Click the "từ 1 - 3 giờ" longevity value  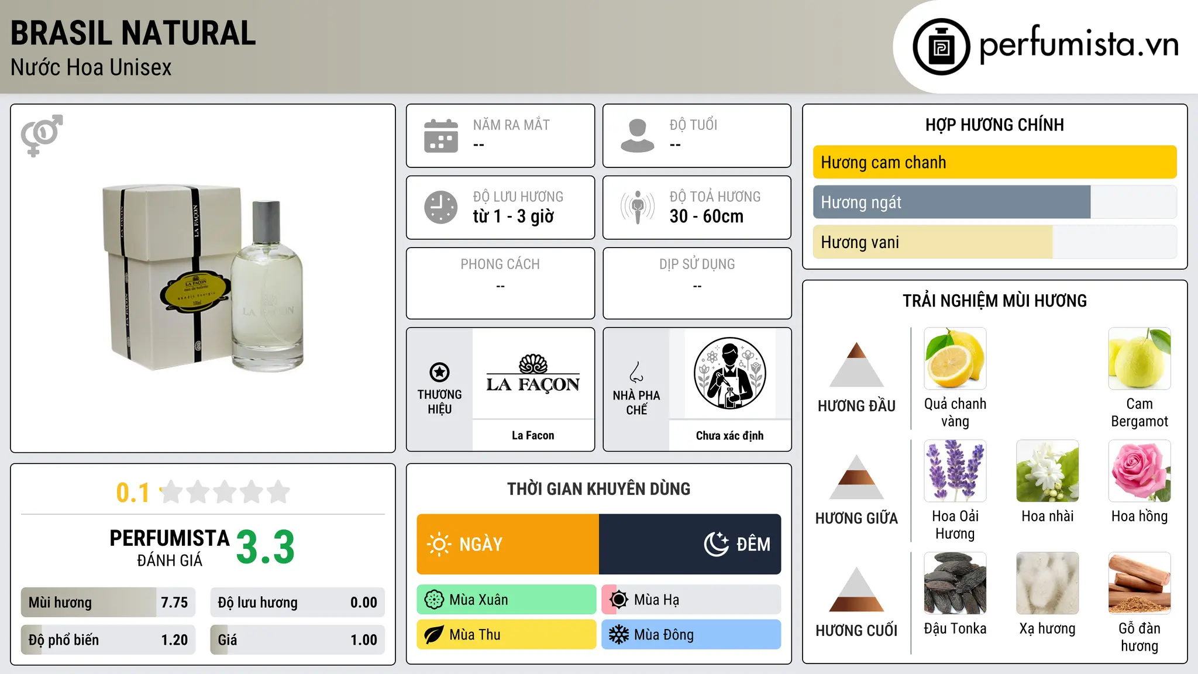point(514,216)
